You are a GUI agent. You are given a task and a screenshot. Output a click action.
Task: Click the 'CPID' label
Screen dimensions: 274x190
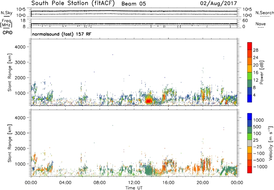click(x=8, y=33)
